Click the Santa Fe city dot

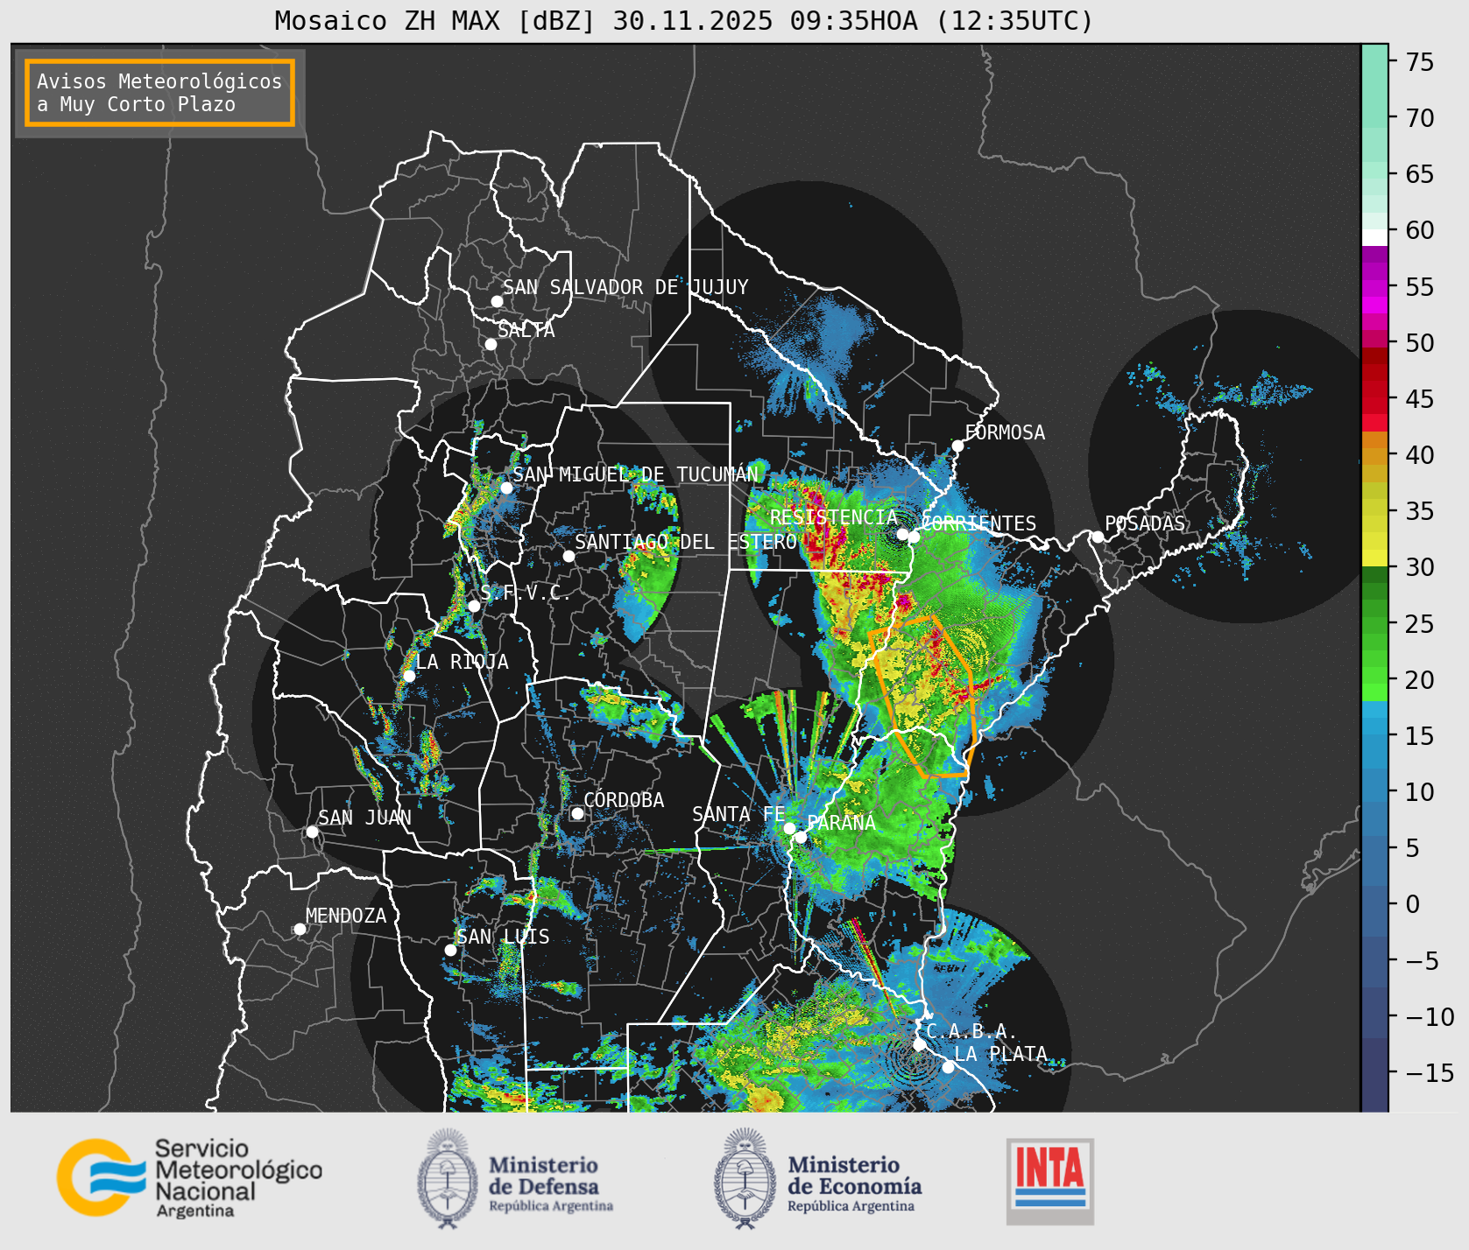coord(789,828)
